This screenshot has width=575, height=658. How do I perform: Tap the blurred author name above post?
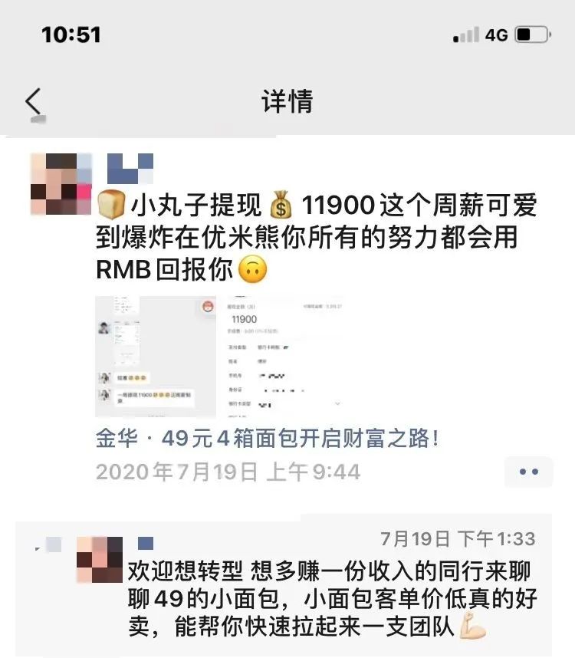[130, 168]
